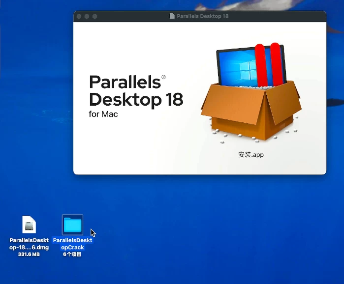This screenshot has height=284, width=344.
Task: Click the ParallelsDesktop-18 dmg file name
Action: pyautogui.click(x=29, y=244)
